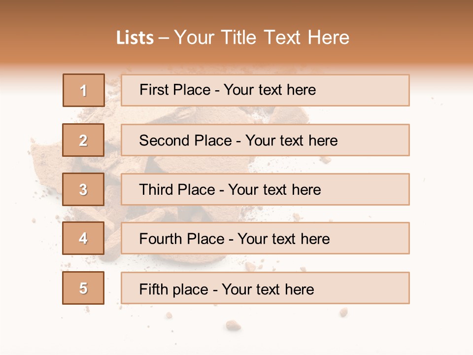Select the number 1 box
This screenshot has height=355, width=473.
pos(84,90)
